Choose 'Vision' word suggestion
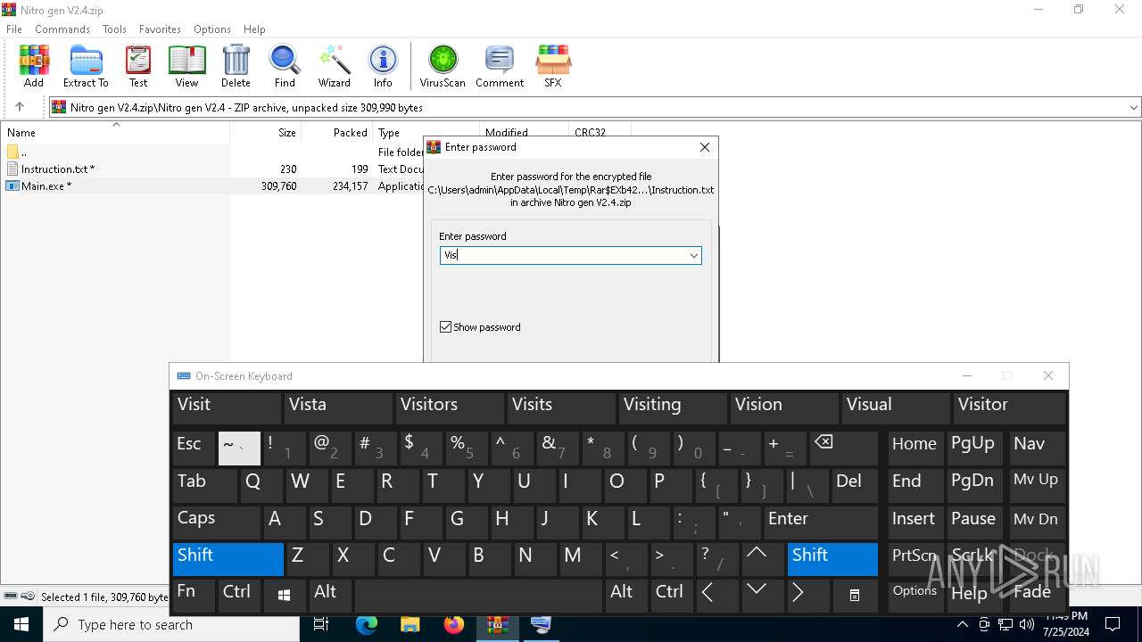1142x642 pixels. [x=784, y=407]
